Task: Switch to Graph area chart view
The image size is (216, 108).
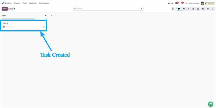Action: coord(203,9)
